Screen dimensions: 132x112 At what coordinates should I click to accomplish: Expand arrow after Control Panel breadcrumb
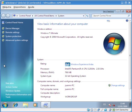click(x=32, y=16)
